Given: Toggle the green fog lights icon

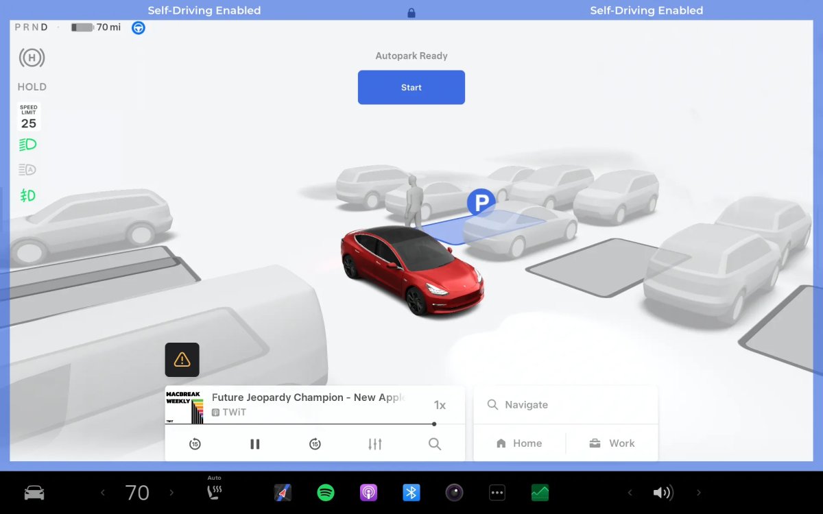Looking at the screenshot, I should (x=28, y=195).
